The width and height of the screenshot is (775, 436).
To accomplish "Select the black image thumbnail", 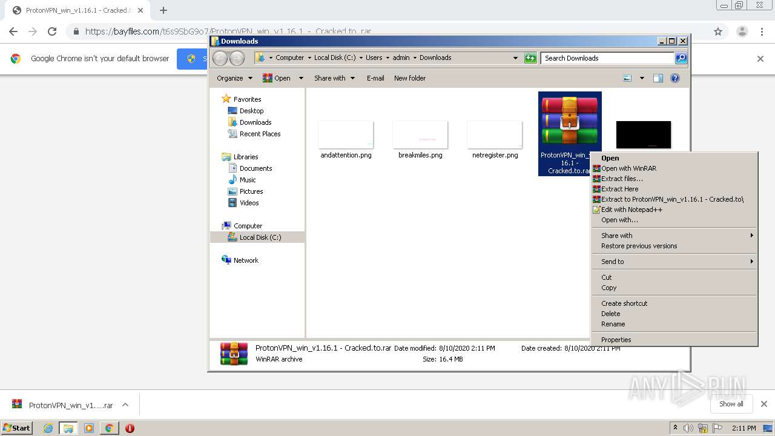I will (x=644, y=134).
